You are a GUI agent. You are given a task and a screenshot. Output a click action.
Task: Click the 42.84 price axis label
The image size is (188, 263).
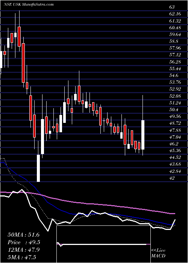tap(175, 171)
